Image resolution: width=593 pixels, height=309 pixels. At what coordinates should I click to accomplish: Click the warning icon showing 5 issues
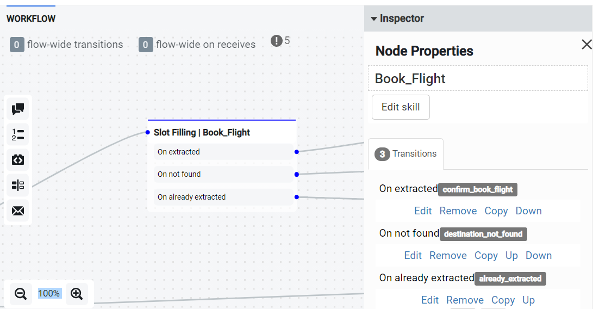(x=277, y=41)
